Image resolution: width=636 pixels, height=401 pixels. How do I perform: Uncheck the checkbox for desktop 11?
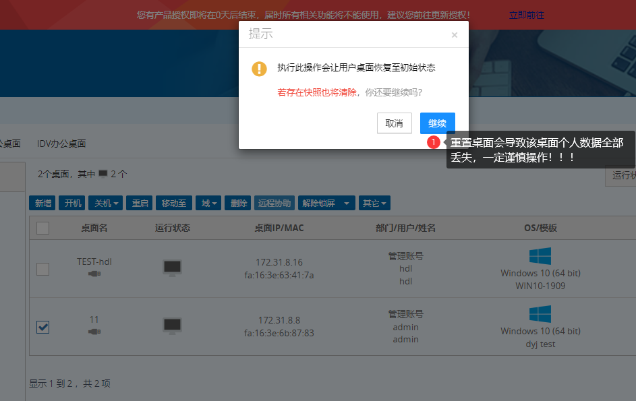click(x=42, y=327)
